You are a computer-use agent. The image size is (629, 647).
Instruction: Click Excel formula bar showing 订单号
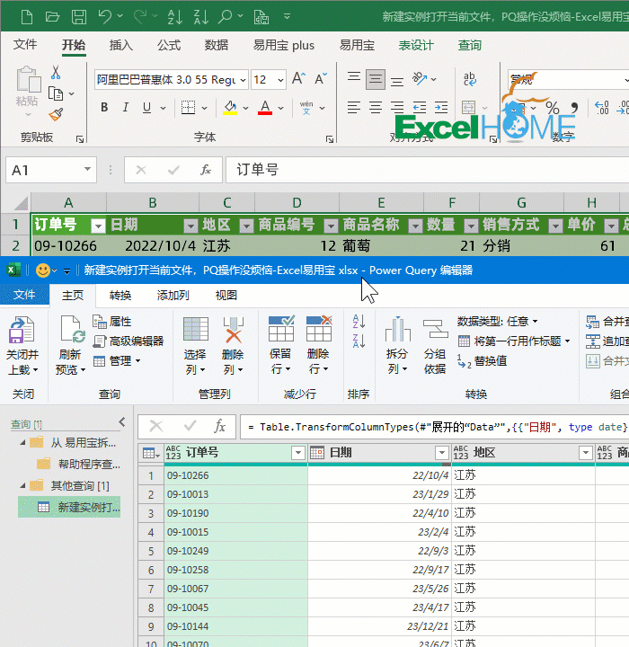(427, 170)
